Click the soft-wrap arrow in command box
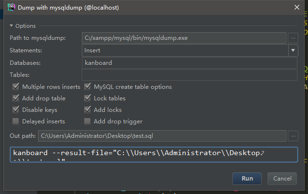 pos(262,153)
